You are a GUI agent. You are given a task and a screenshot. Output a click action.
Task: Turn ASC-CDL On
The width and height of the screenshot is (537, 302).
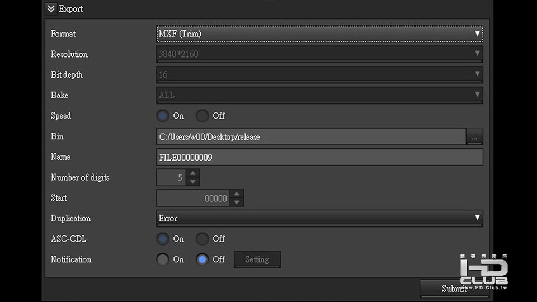pyautogui.click(x=163, y=239)
